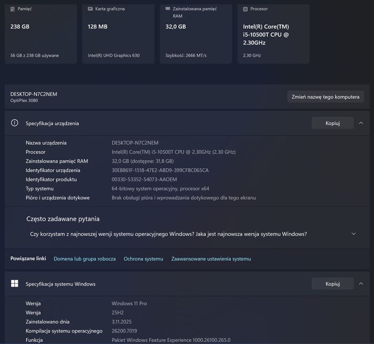Open Zaawansowane ustawienia systemu link
374x344 pixels.
click(x=211, y=259)
